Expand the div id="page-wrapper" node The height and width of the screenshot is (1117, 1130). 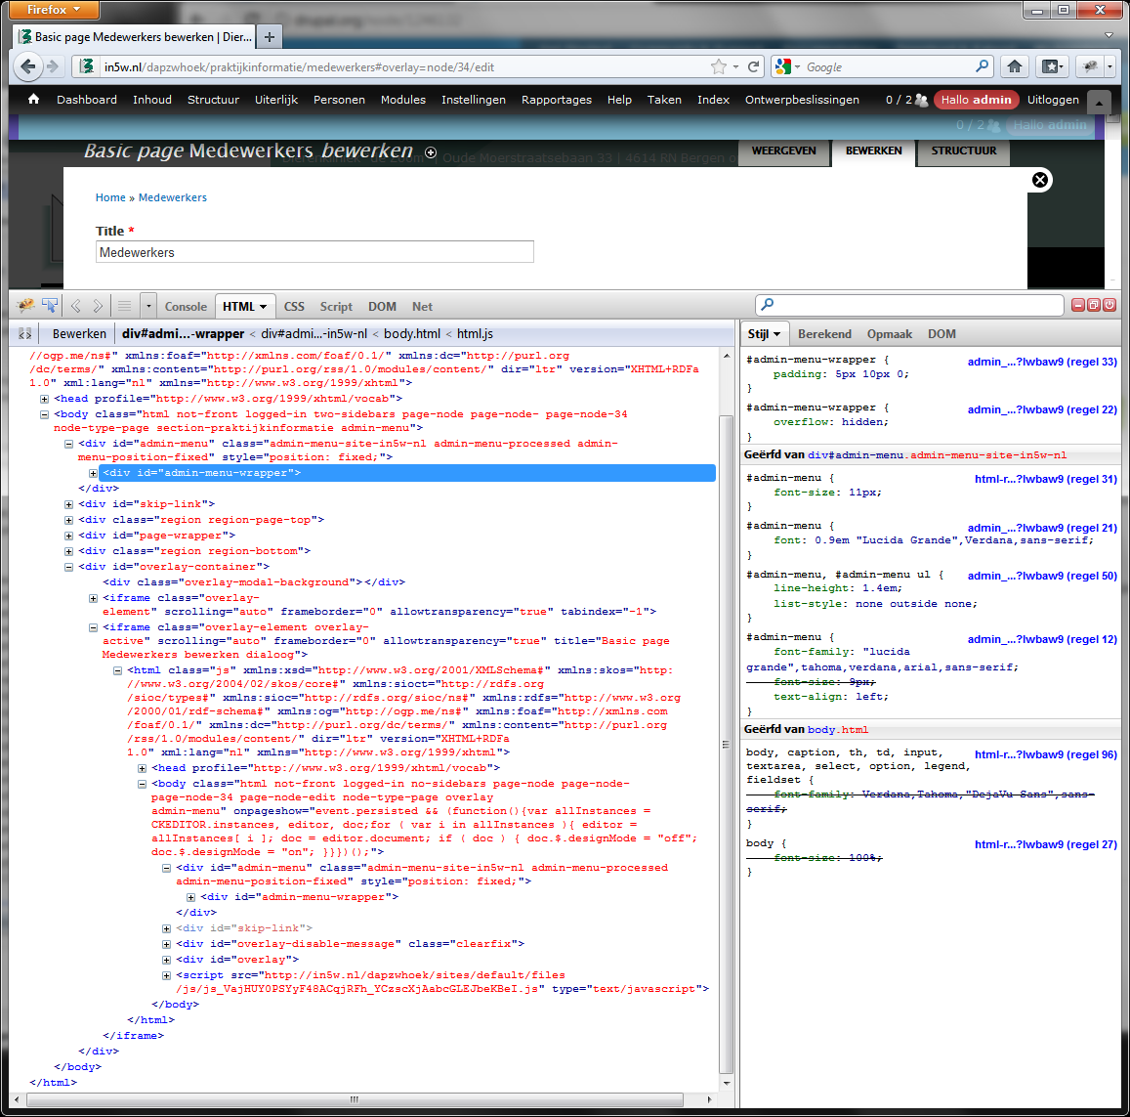pos(68,536)
